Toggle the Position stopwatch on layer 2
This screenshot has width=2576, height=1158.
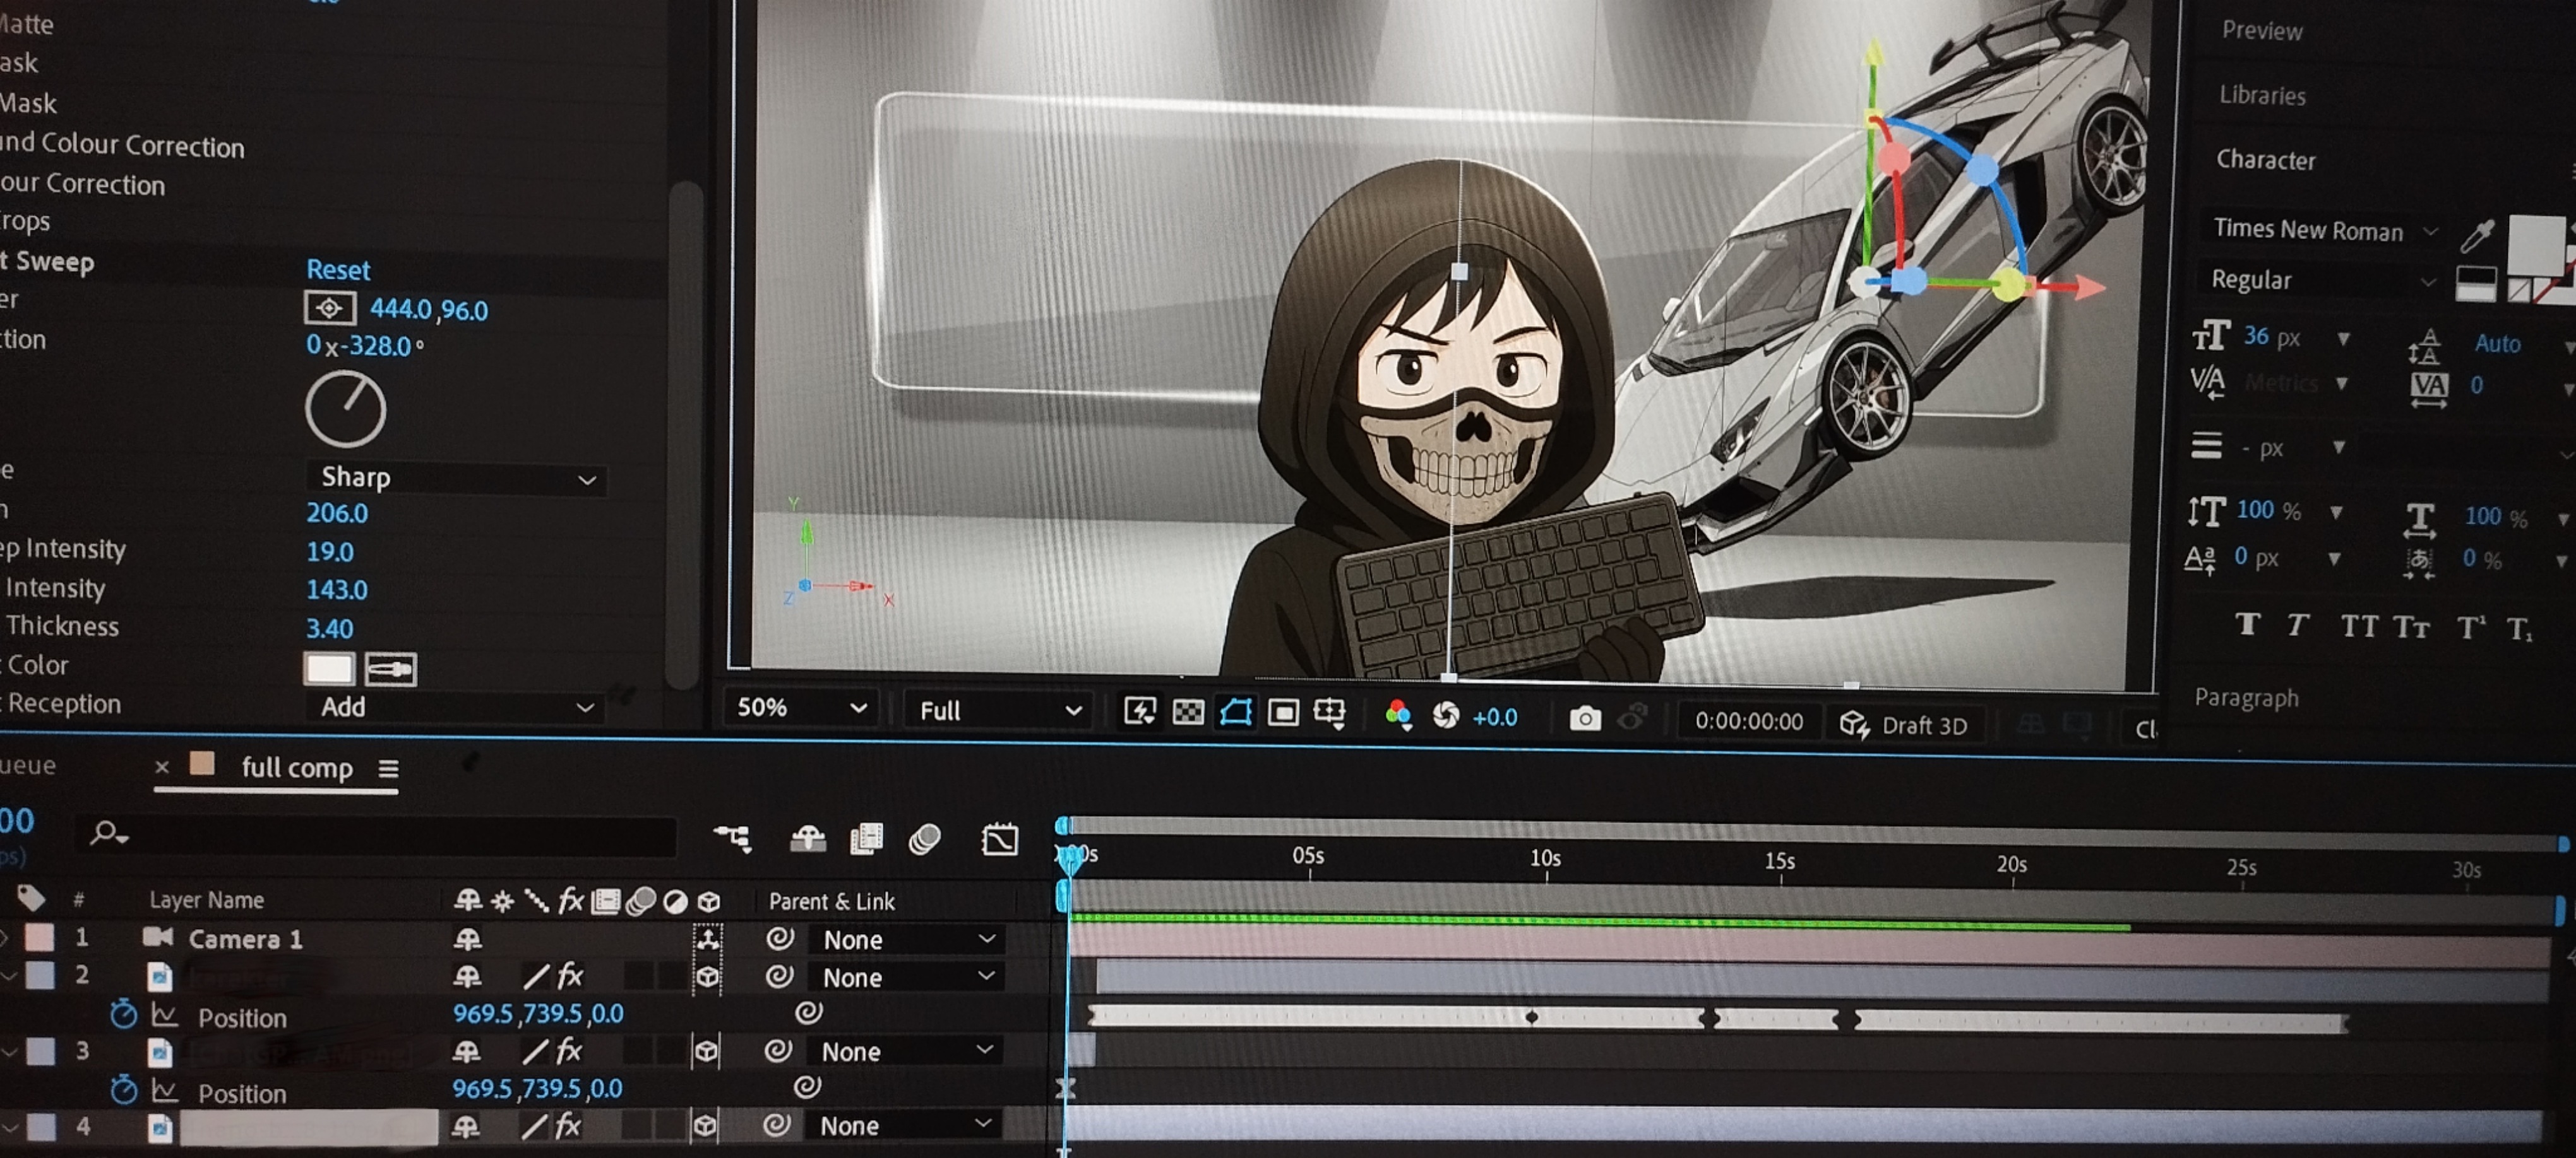point(123,1015)
